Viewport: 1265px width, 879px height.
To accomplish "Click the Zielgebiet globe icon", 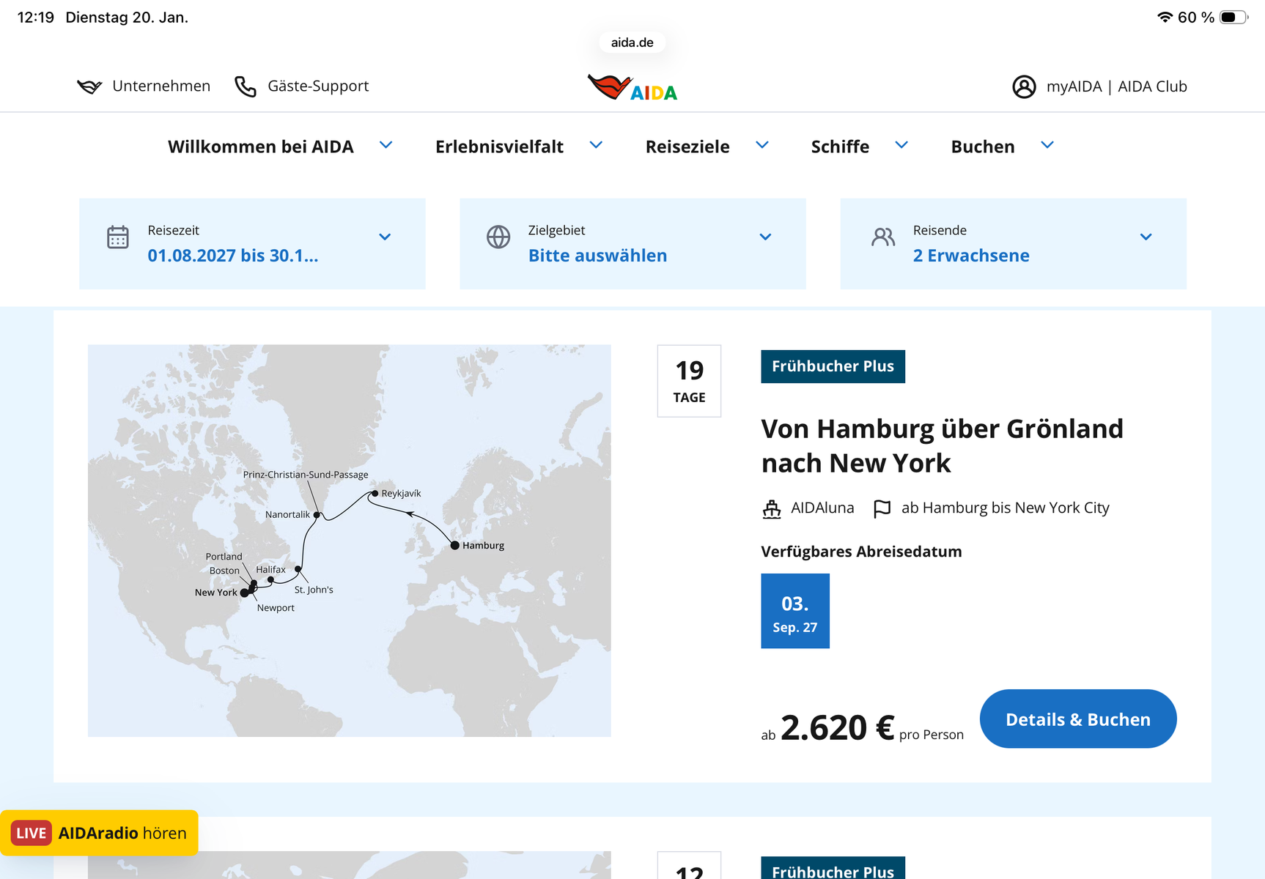I will [498, 237].
